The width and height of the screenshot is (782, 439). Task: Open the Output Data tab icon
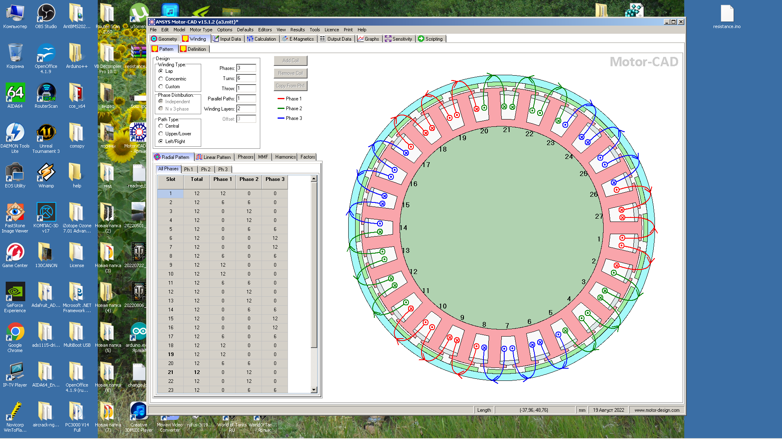tap(323, 39)
